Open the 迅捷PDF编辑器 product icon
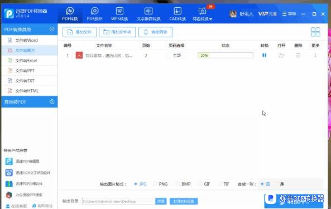The height and width of the screenshot is (209, 331). [x=9, y=162]
